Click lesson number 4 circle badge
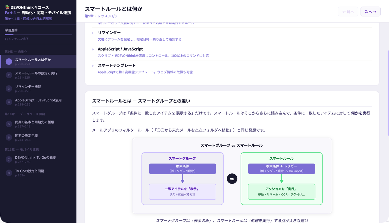 click(9, 102)
